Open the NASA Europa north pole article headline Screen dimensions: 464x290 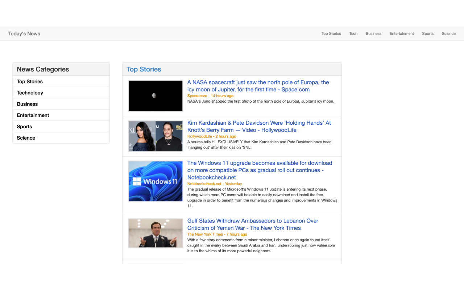[x=258, y=86]
